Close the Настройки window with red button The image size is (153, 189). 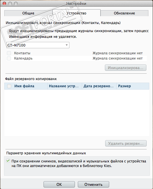(4, 3)
